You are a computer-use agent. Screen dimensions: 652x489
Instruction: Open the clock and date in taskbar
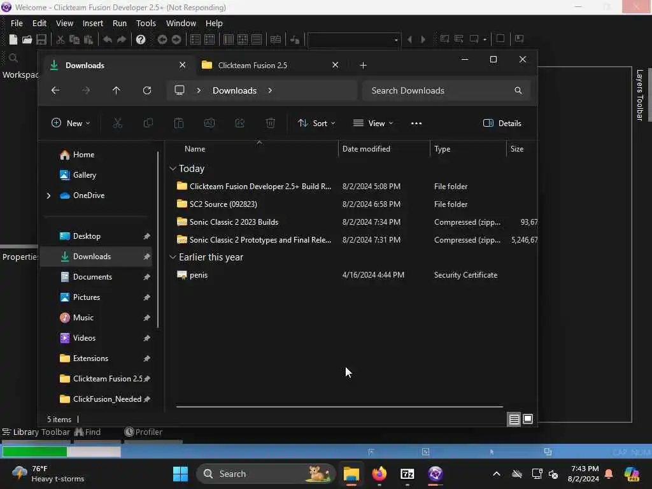(x=583, y=474)
